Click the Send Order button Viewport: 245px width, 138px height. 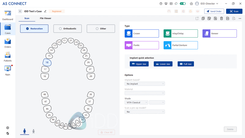214,11
